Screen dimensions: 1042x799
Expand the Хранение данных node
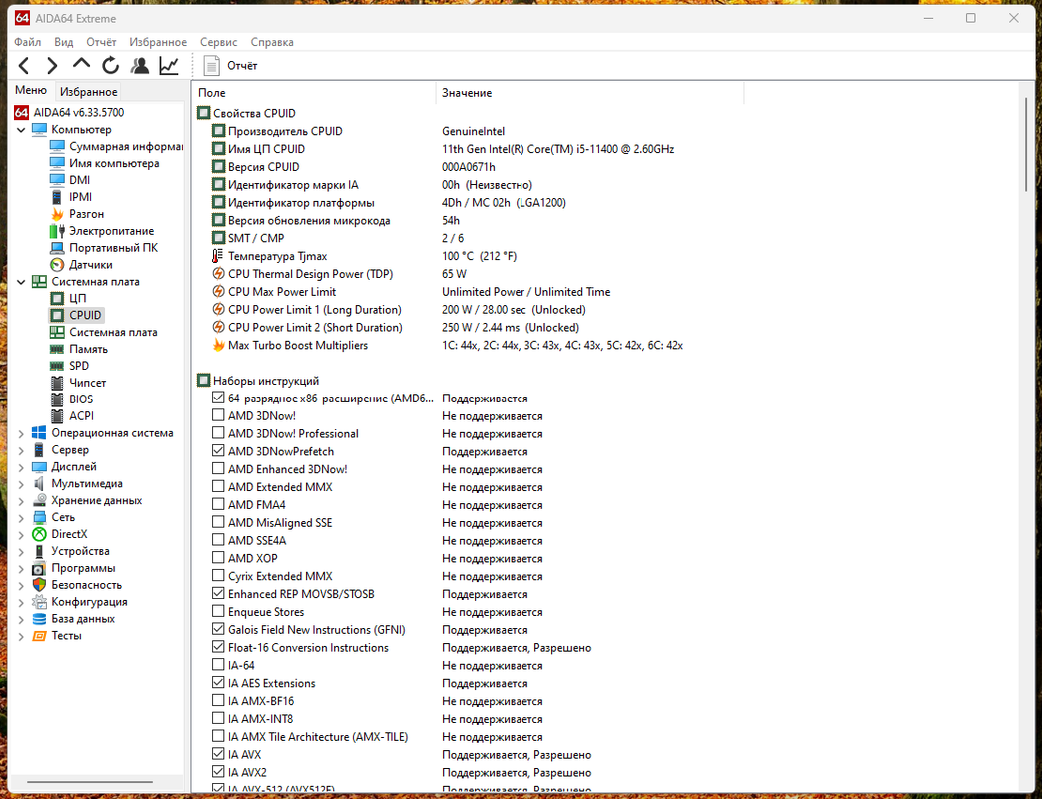(x=21, y=501)
